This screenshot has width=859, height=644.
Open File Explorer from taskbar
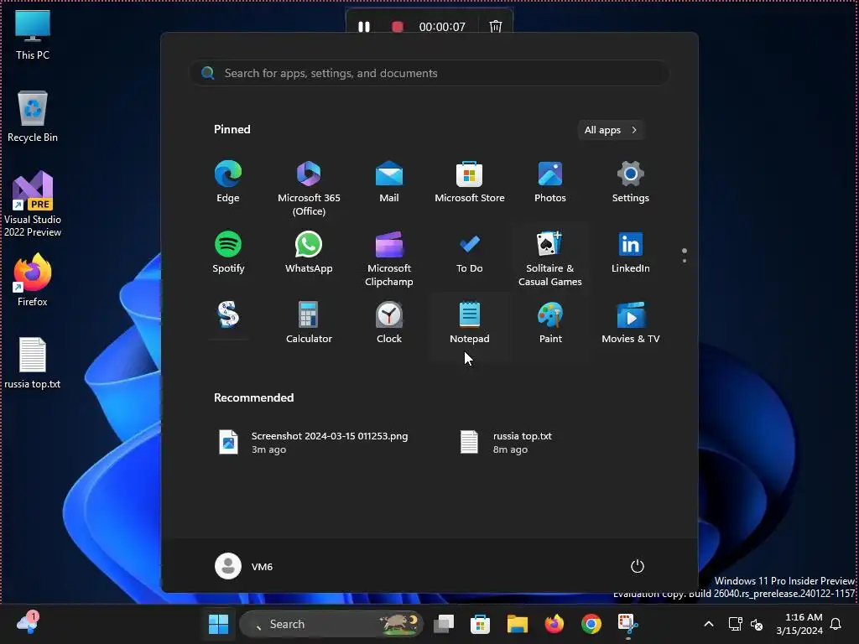517,624
